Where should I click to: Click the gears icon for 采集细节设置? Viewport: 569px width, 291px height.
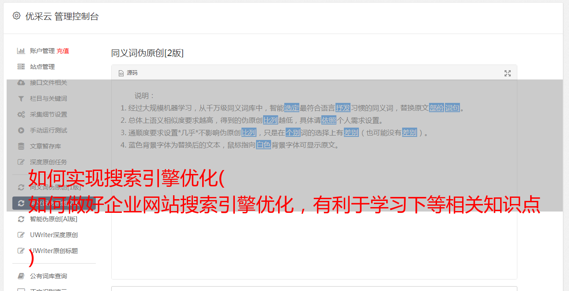click(21, 114)
